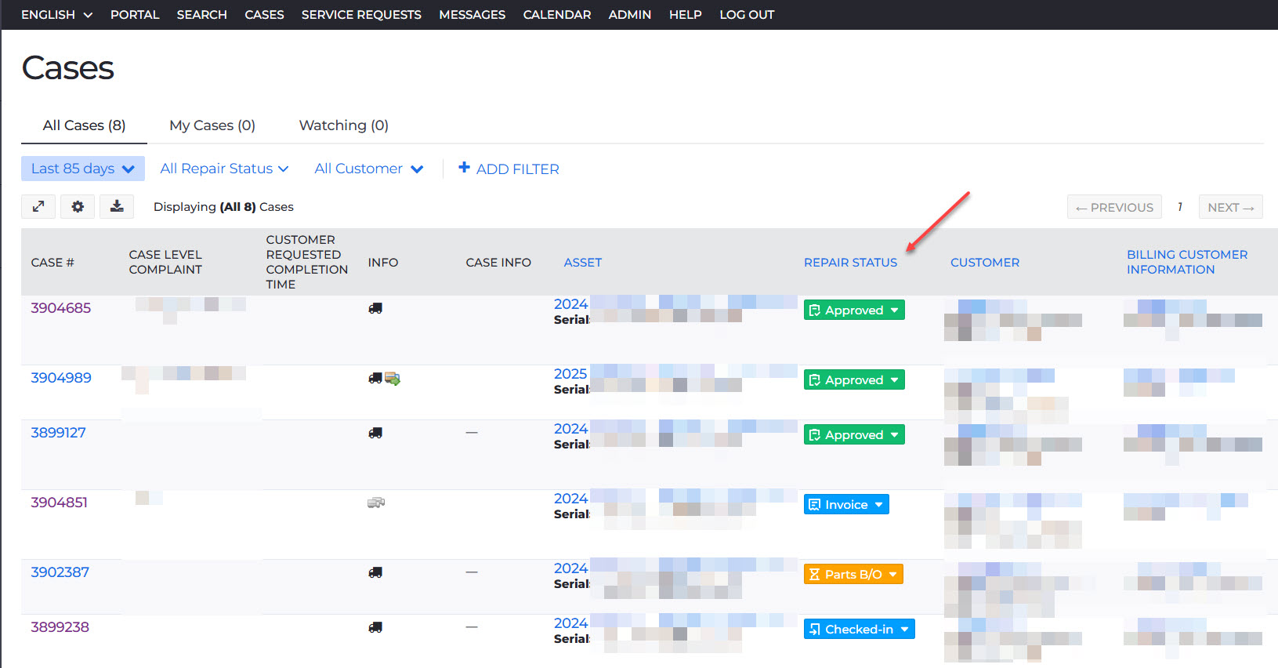Viewport: 1278px width, 668px height.
Task: Go to the next page of cases
Action: [1230, 207]
